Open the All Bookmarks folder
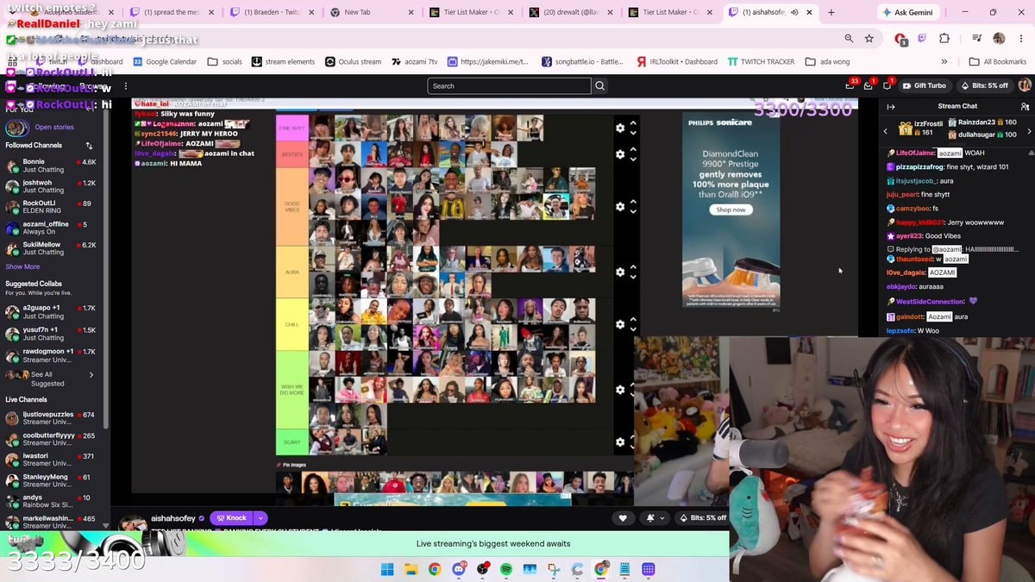Viewport: 1035px width, 582px height. (x=997, y=62)
